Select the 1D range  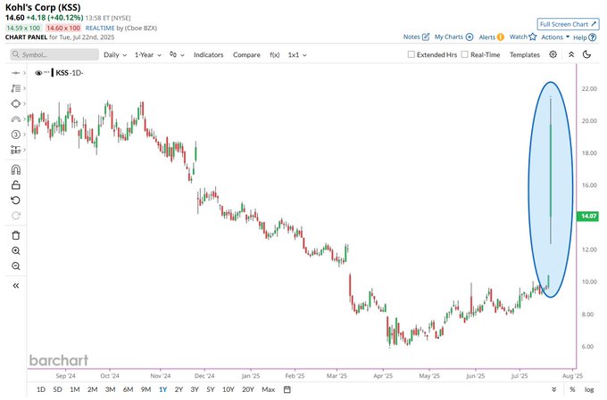coord(41,389)
